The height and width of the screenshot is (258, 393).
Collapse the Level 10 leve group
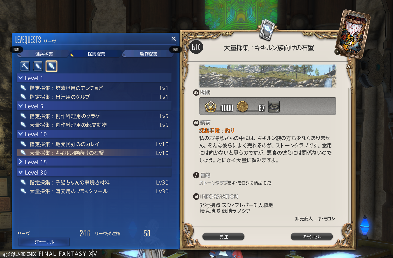click(94, 134)
